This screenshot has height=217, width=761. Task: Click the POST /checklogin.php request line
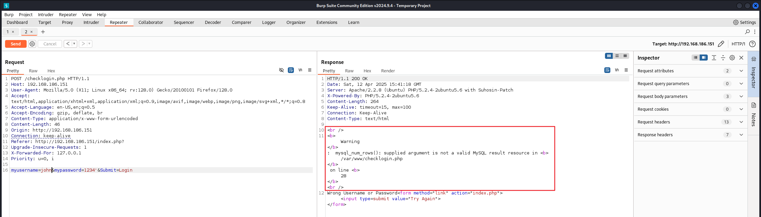[50, 78]
